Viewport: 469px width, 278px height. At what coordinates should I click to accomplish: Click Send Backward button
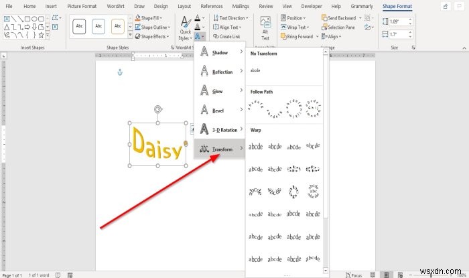pyautogui.click(x=339, y=18)
